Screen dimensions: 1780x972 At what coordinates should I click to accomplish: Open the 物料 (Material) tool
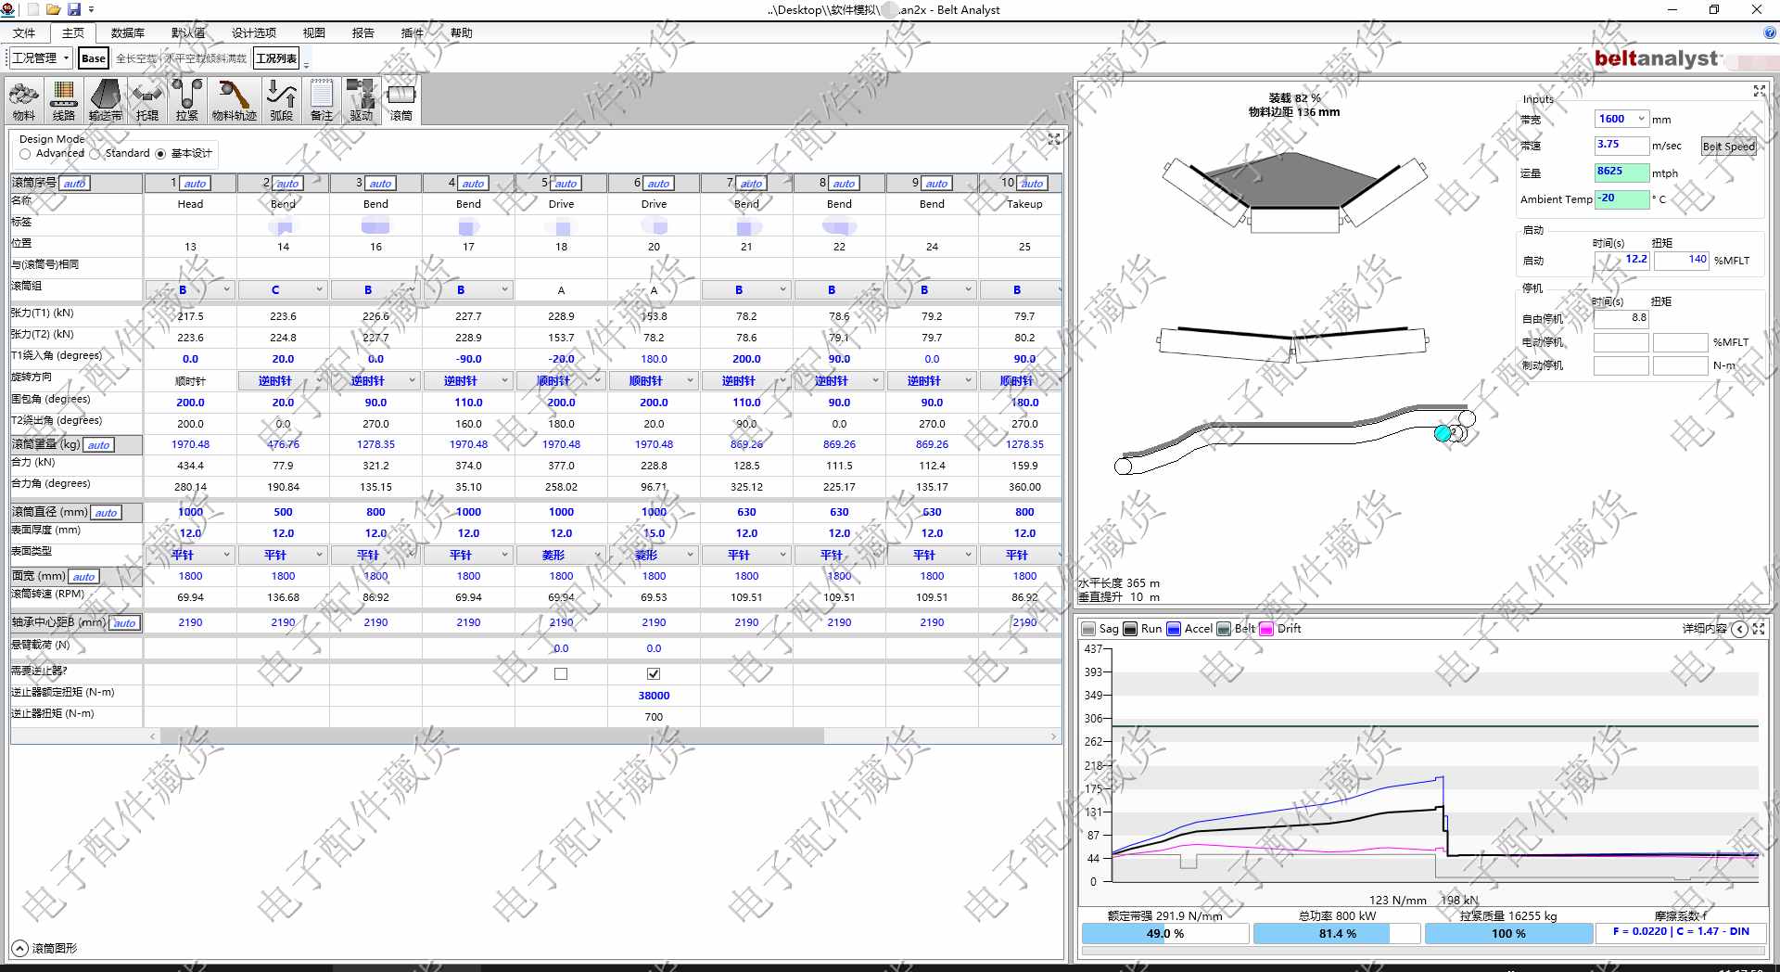(24, 101)
